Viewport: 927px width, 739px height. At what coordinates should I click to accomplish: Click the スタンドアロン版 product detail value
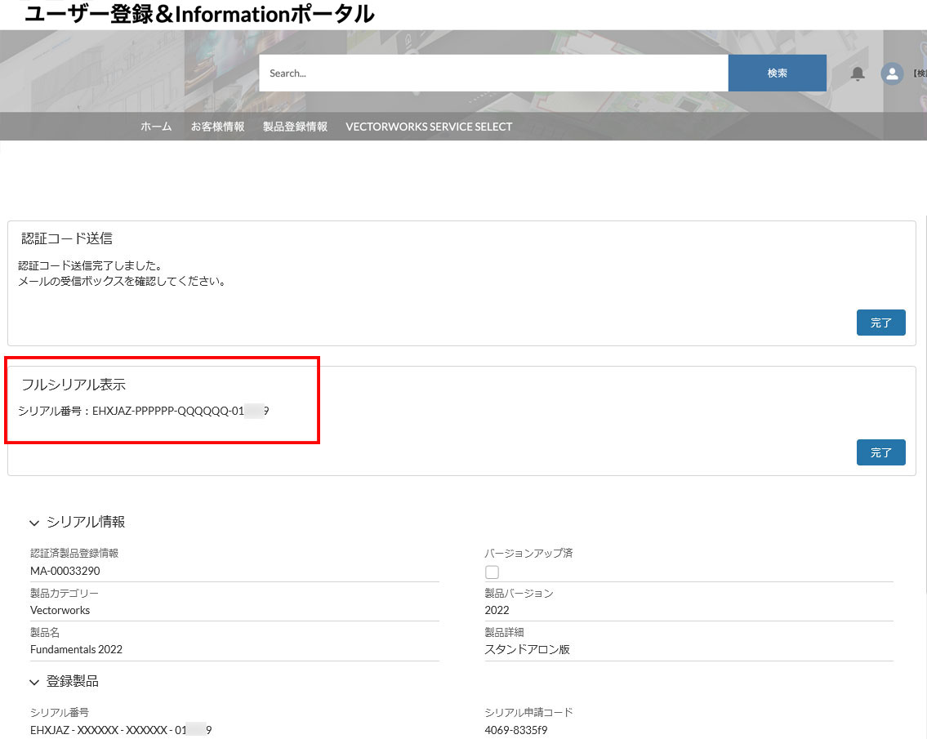click(x=527, y=650)
